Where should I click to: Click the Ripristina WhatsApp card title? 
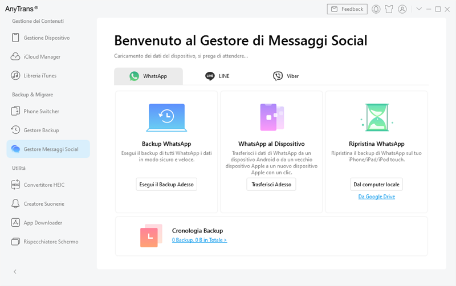pyautogui.click(x=377, y=144)
